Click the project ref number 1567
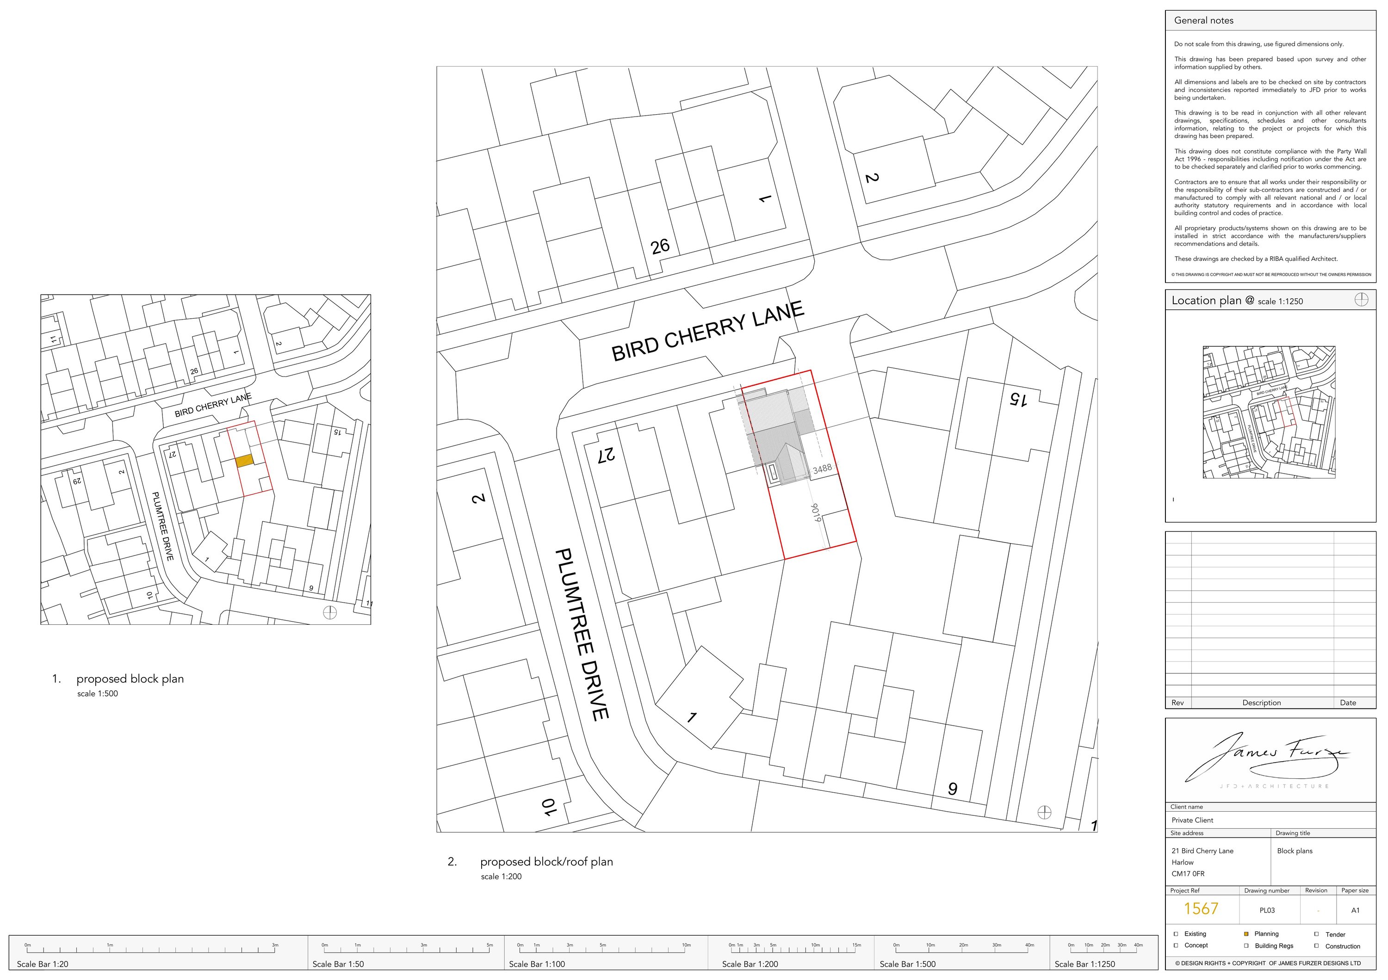Viewport: 1388px width, 980px height. coord(1201,909)
